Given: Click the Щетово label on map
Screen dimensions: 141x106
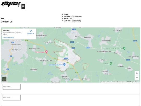Looking at the screenshot, I should [77, 36].
